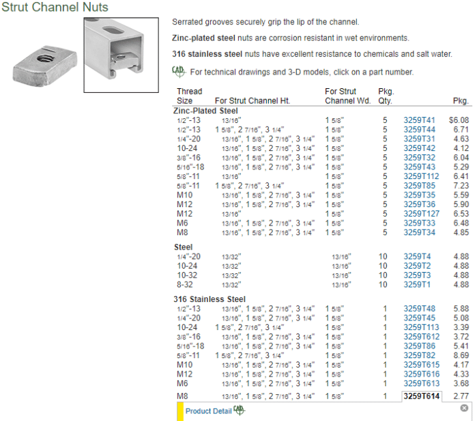Screen dimensions: 475x421
Task: Click part number 3259T4 under Steel
Action: (x=416, y=257)
